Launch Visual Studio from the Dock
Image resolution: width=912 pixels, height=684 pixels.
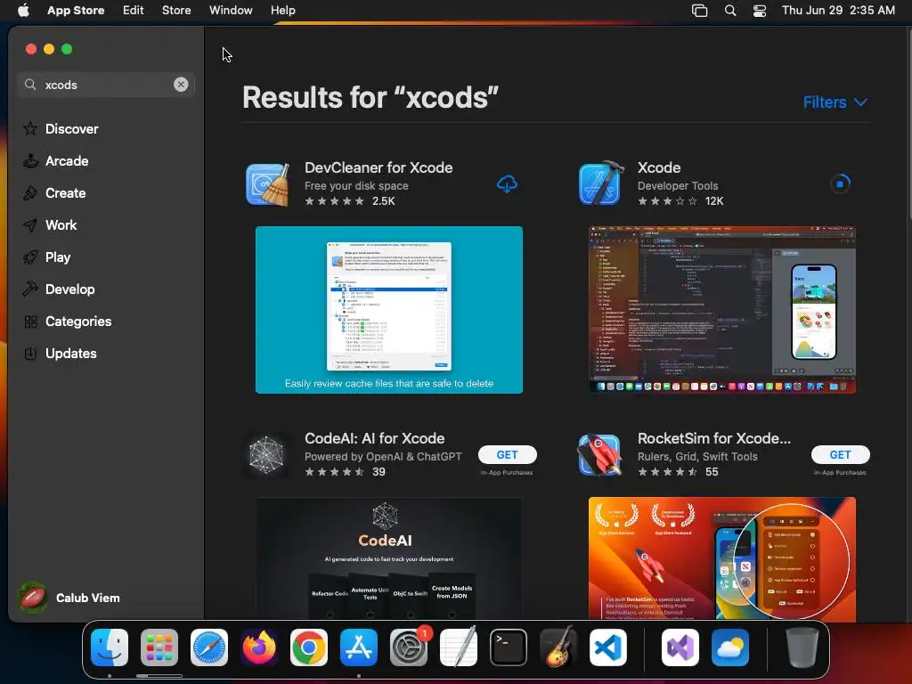tap(680, 647)
